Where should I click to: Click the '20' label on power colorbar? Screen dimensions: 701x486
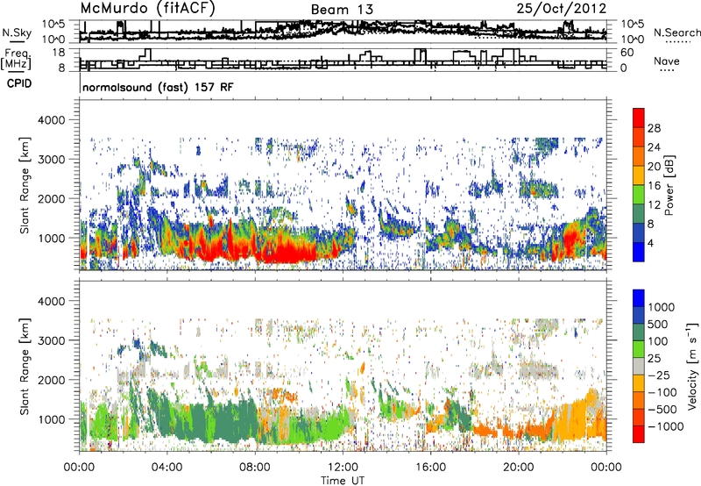coord(654,167)
